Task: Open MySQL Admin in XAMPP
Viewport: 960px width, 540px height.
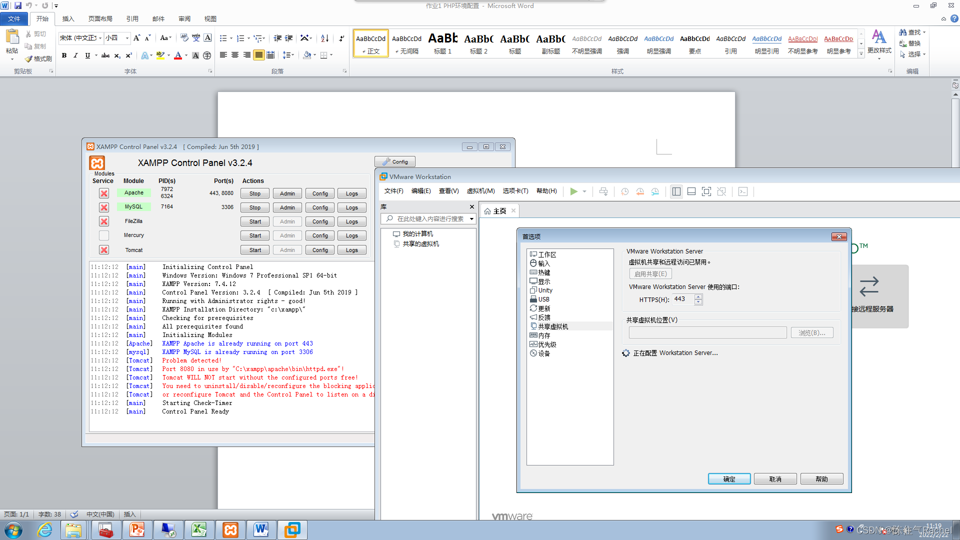Action: (287, 207)
